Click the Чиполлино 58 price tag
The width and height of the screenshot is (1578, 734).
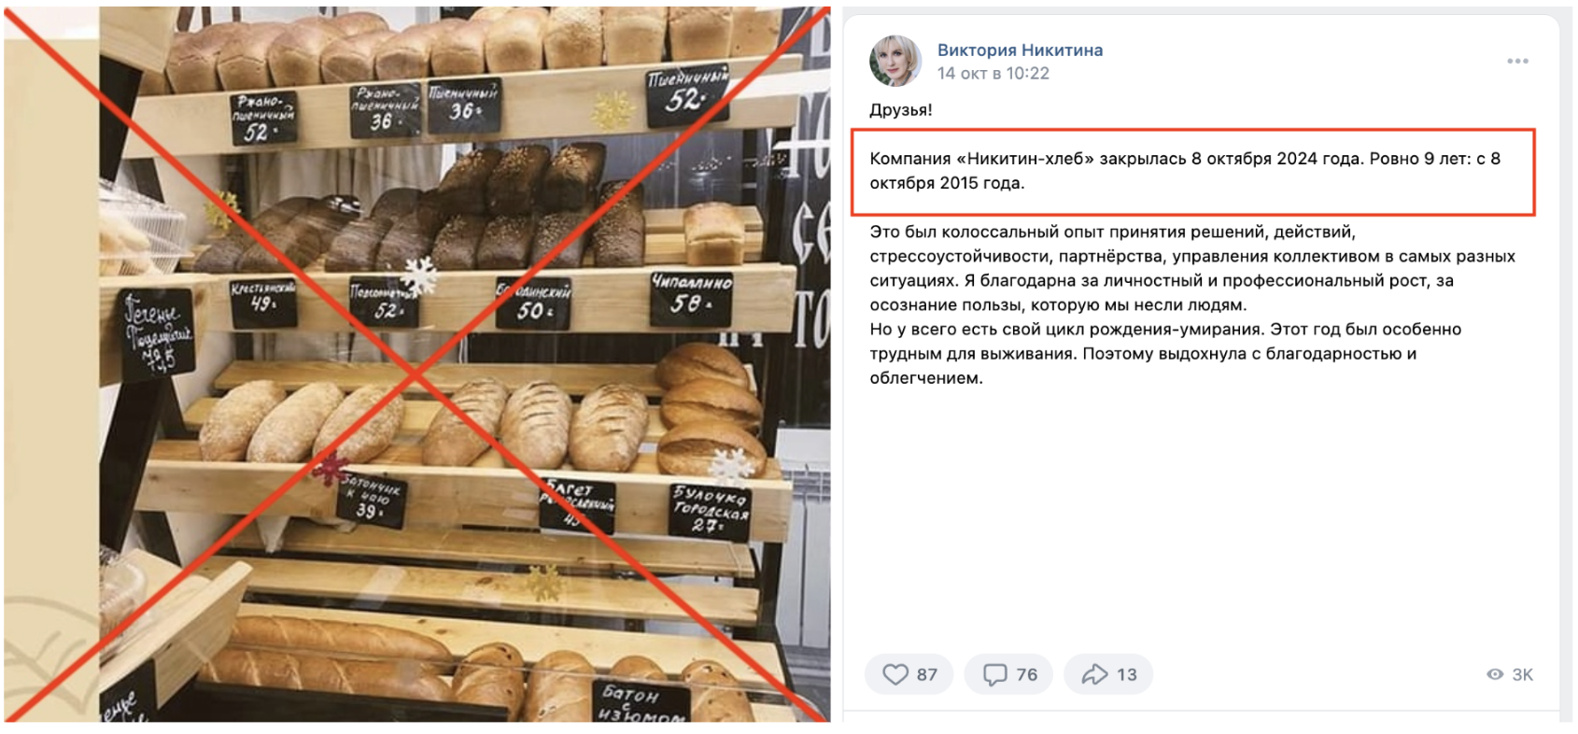691,296
